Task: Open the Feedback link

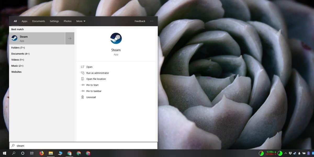Action: click(140, 21)
